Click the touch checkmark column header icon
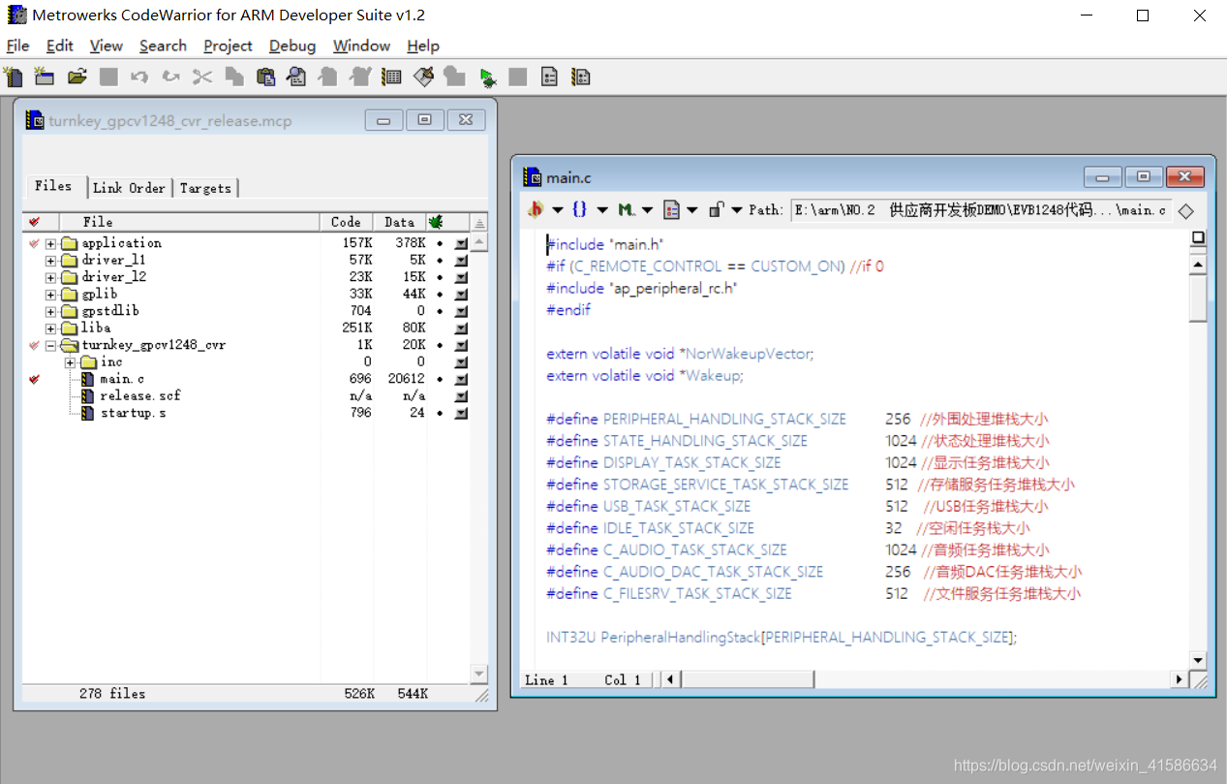The height and width of the screenshot is (784, 1227). [x=36, y=222]
